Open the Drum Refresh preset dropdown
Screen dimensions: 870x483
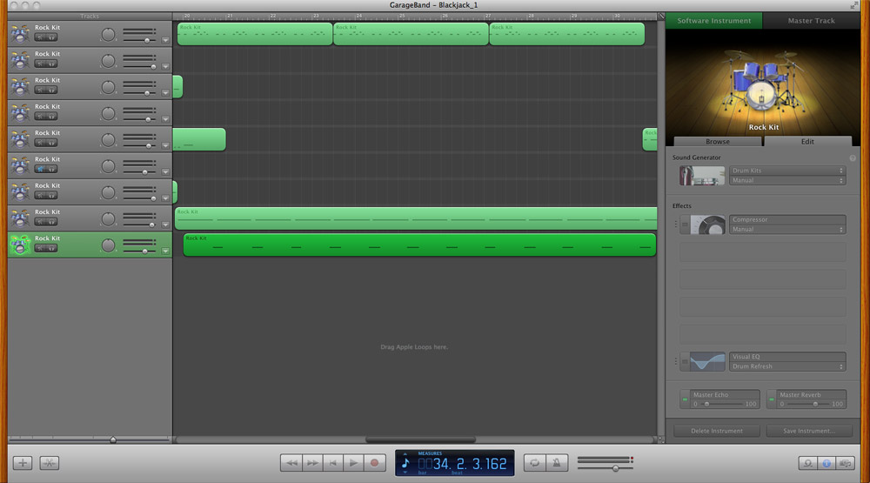click(787, 366)
